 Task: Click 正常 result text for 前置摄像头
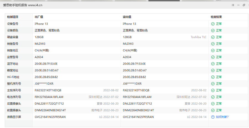pos(219,110)
